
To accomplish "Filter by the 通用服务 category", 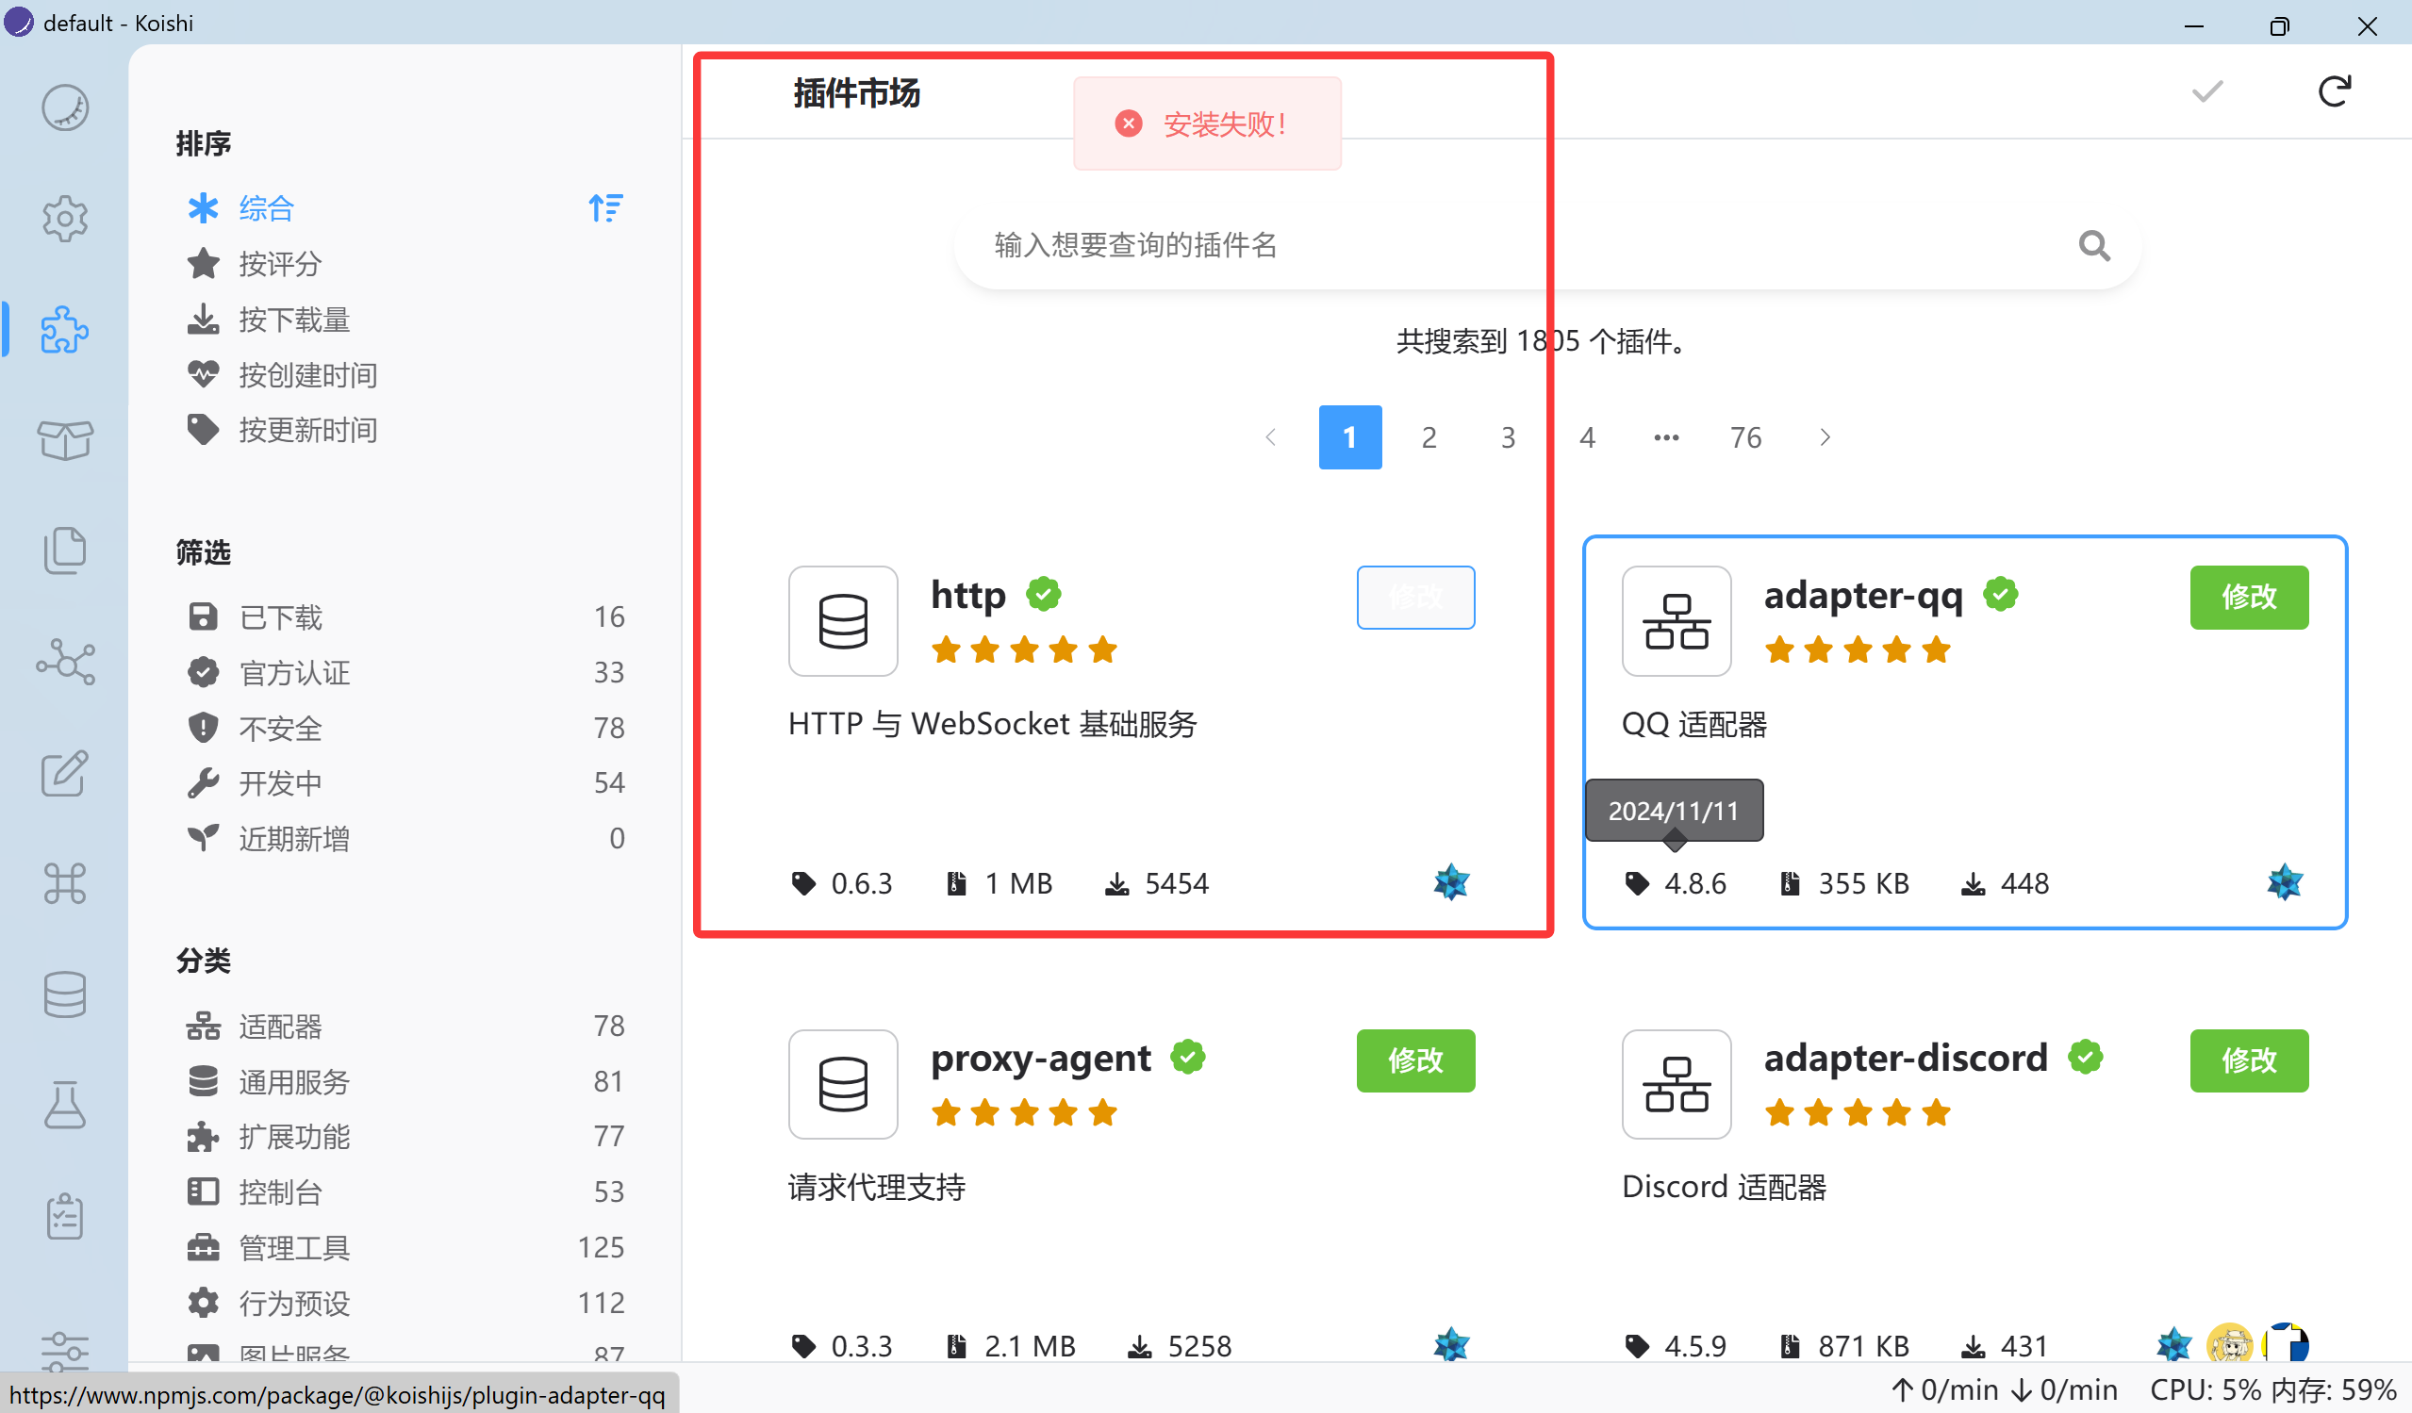I will point(405,1081).
